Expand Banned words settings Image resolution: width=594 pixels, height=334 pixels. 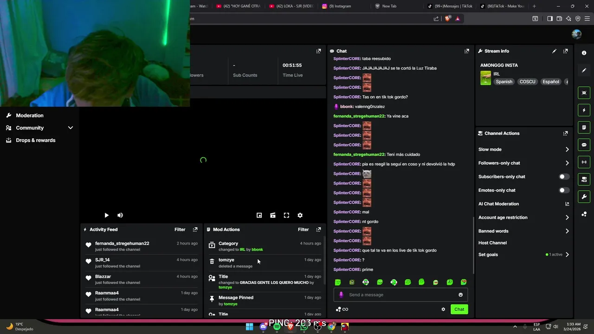tap(567, 231)
